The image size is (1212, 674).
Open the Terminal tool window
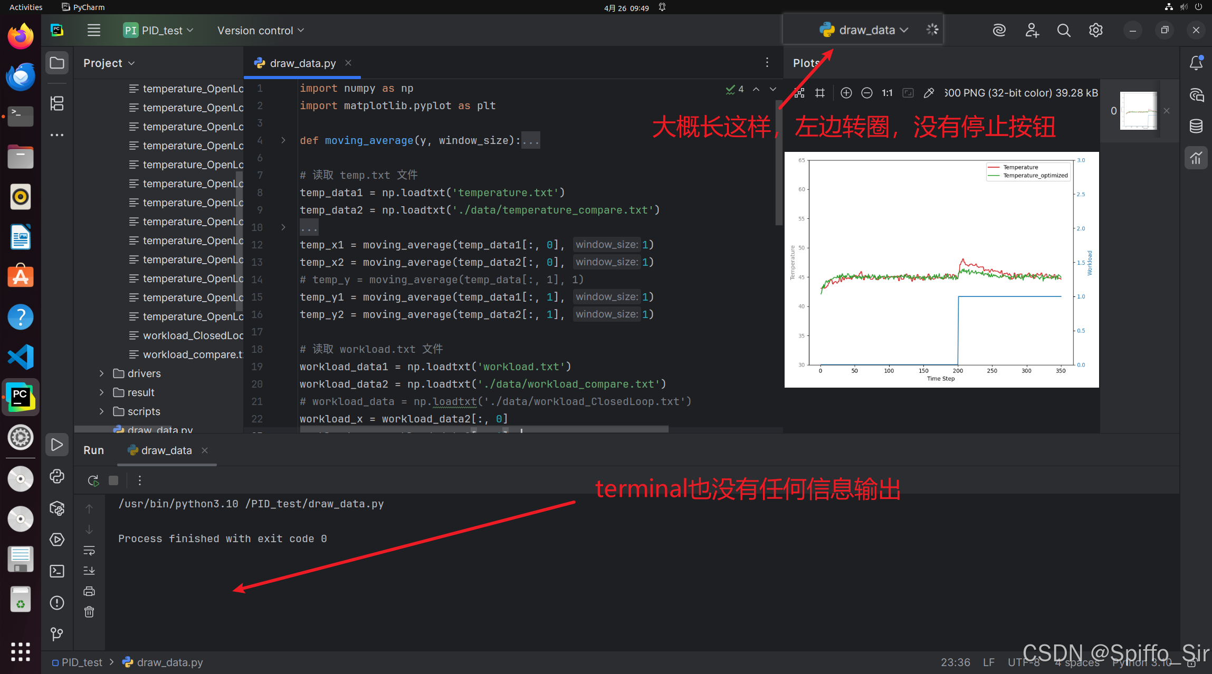click(57, 571)
